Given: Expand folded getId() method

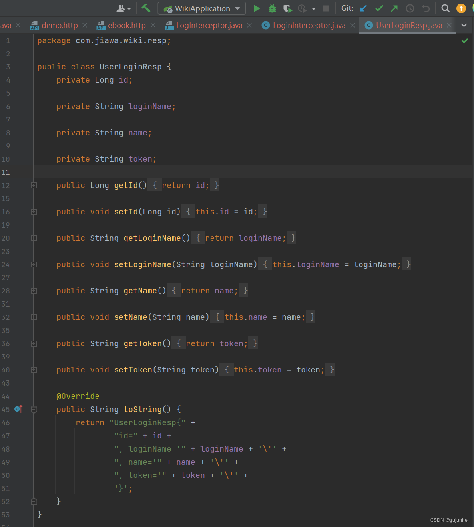Looking at the screenshot, I should pyautogui.click(x=34, y=185).
